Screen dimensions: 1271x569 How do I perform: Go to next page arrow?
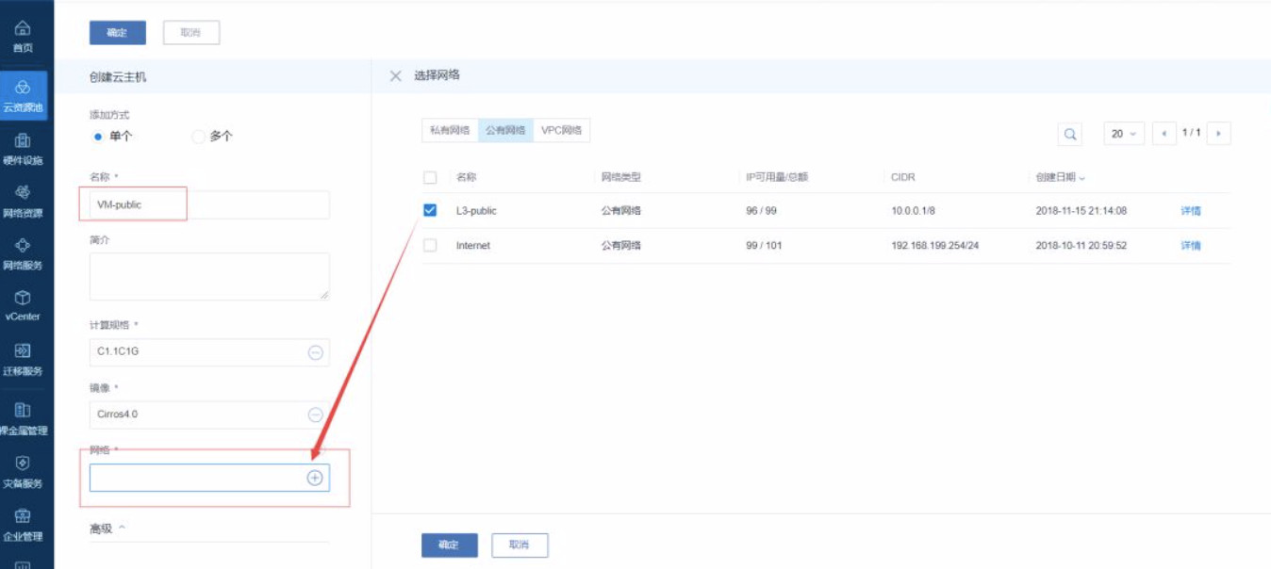pos(1219,134)
